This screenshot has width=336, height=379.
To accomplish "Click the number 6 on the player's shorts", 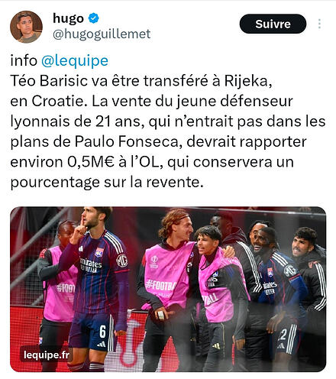I will click(102, 331).
